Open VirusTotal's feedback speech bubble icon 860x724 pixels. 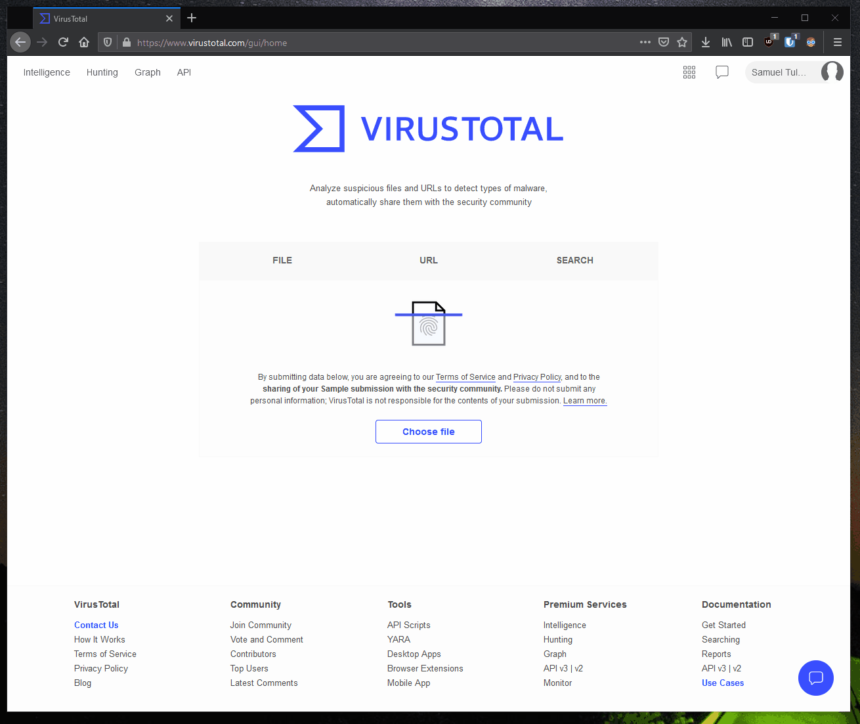721,72
